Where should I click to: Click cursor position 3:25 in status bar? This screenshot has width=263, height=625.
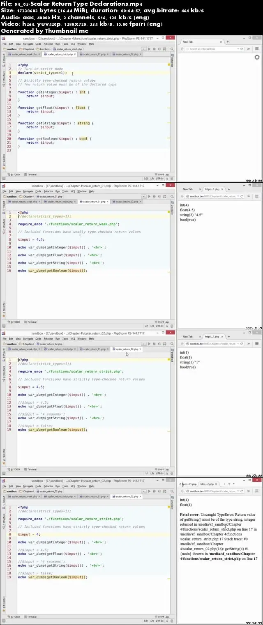[146, 179]
